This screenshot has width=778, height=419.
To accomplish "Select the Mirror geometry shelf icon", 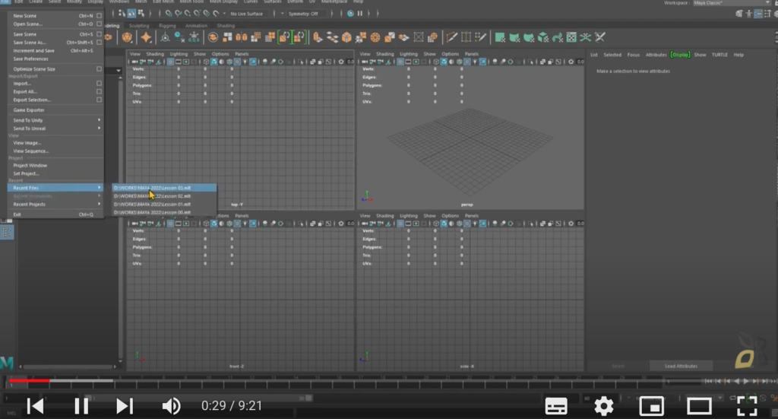I will coord(241,37).
